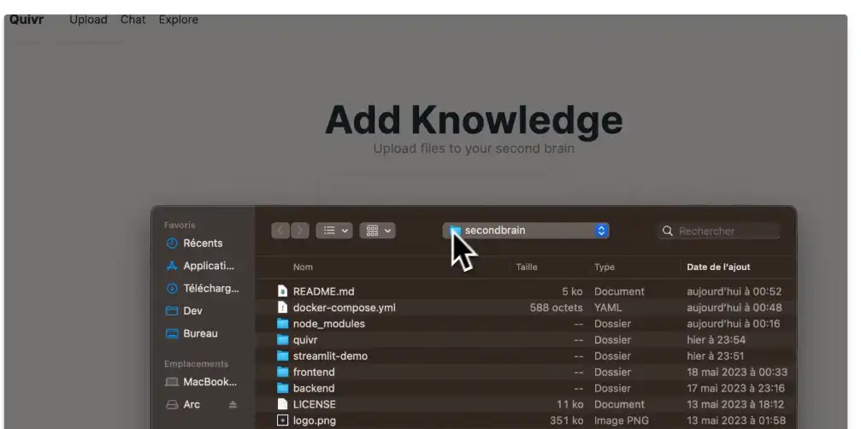This screenshot has height=429, width=861.
Task: Click the LICENSE document icon
Action: 282,404
